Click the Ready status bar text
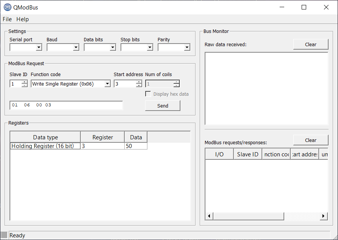Screen dimensions: 338x240 tap(17, 235)
